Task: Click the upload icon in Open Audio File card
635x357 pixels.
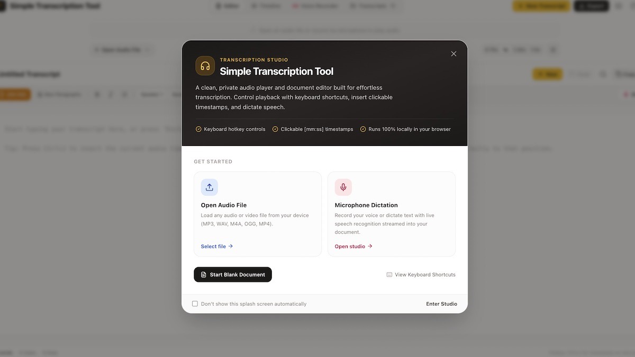Action: [210, 187]
